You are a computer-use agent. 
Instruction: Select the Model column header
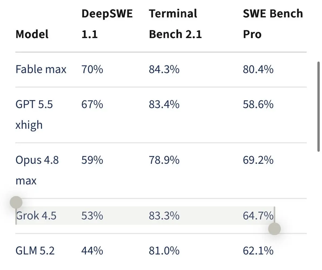point(32,34)
